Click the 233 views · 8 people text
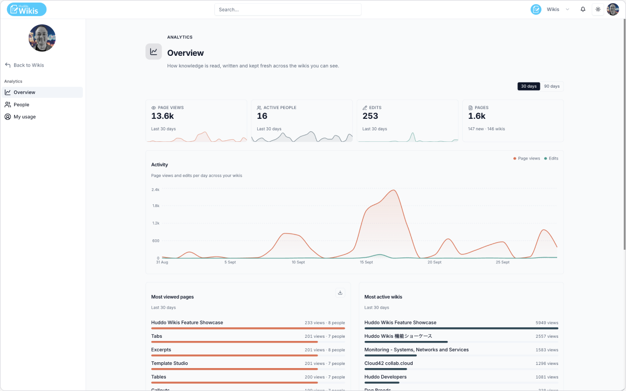Viewport: 626px width, 391px height. 325,323
